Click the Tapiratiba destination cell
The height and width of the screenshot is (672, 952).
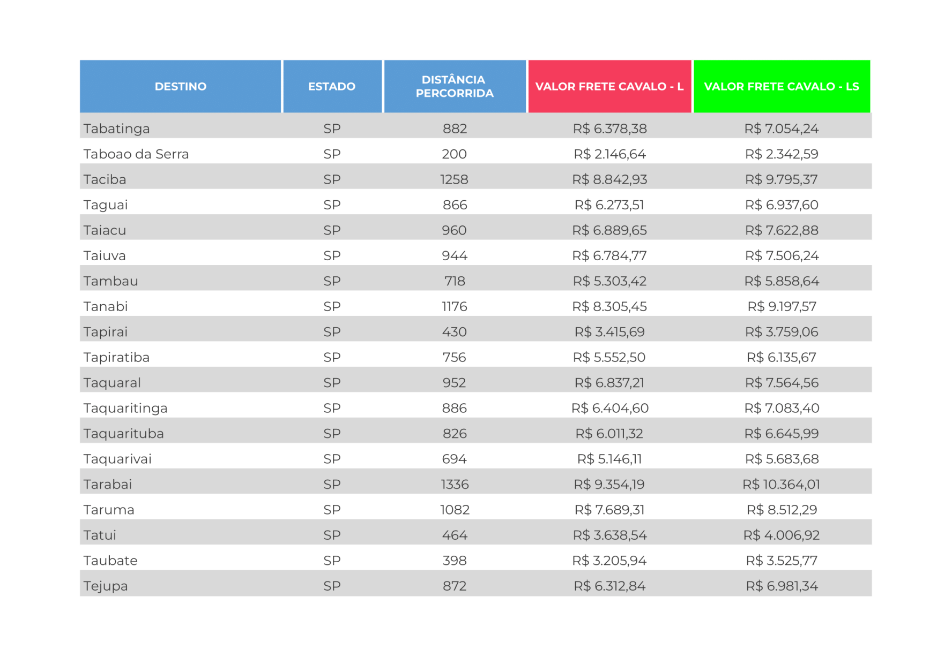point(116,358)
